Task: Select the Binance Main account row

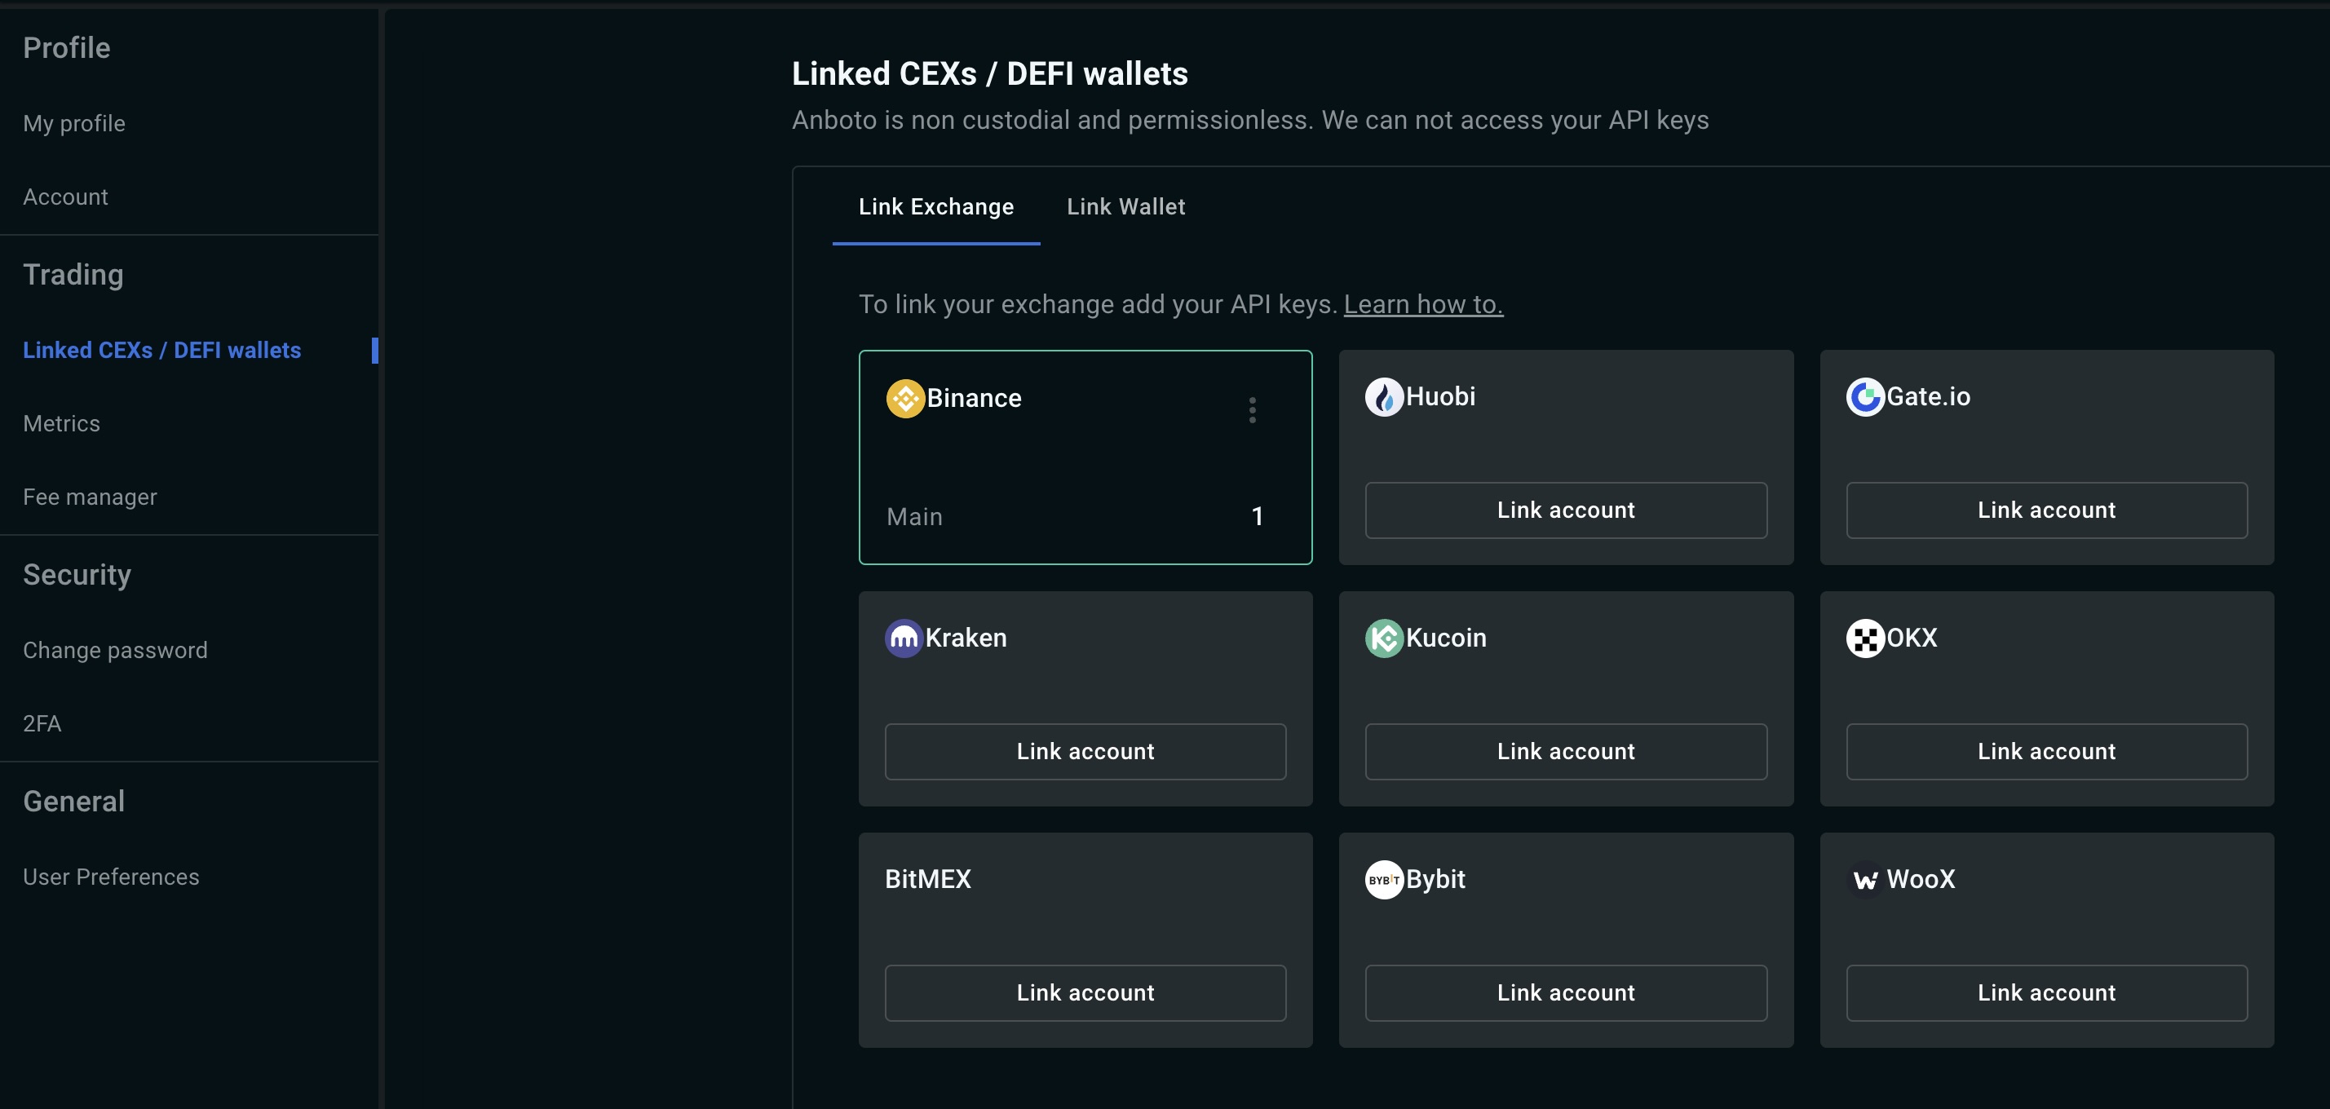Action: click(1077, 516)
